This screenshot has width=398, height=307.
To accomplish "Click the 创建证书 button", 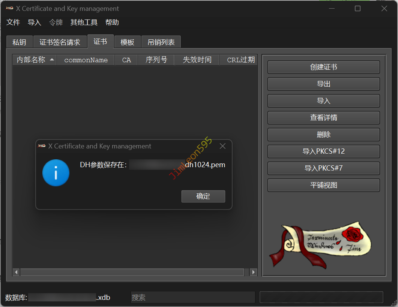I will click(x=323, y=67).
